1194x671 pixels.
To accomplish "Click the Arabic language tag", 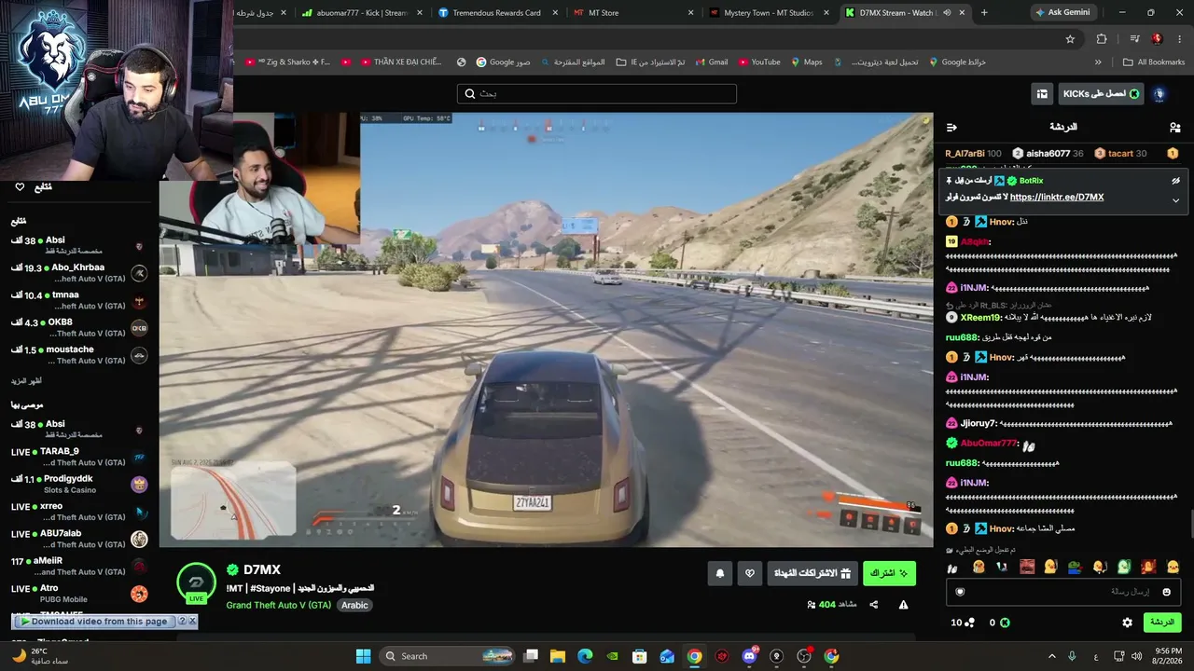I will (x=354, y=605).
